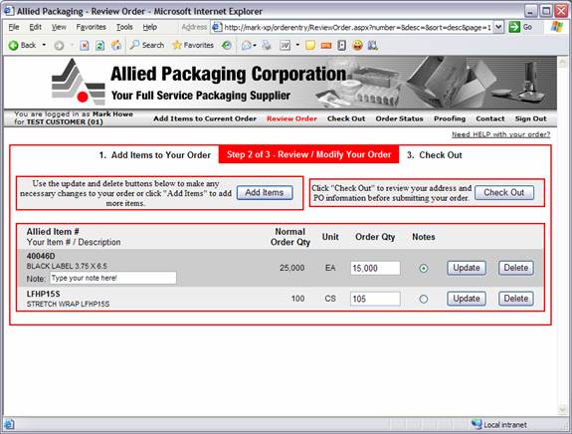Click the vertical scrollbar down arrow
This screenshot has width=572, height=434.
pos(562,410)
